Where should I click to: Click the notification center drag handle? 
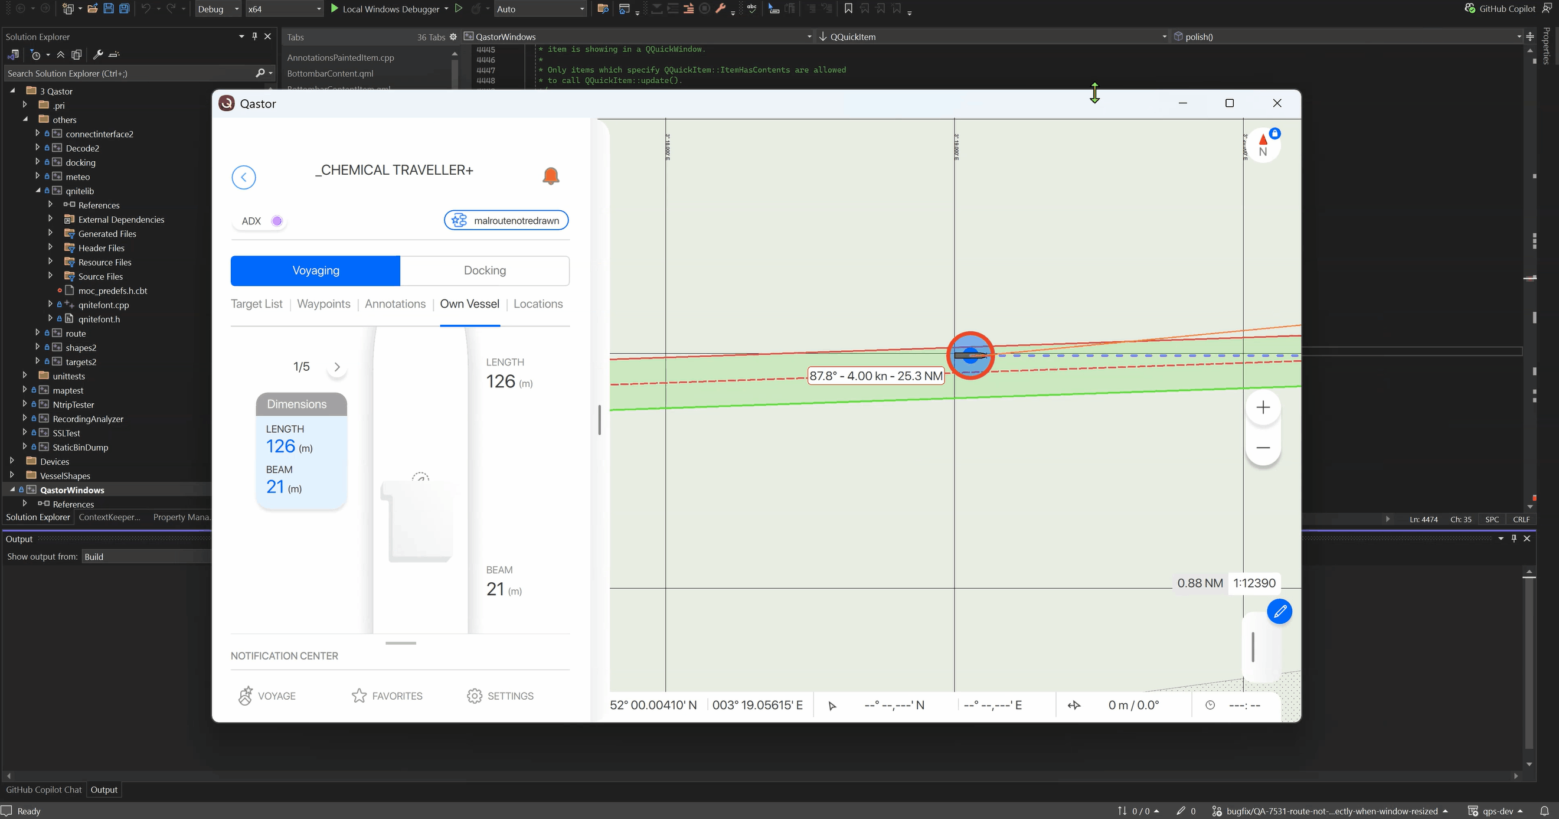tap(401, 643)
